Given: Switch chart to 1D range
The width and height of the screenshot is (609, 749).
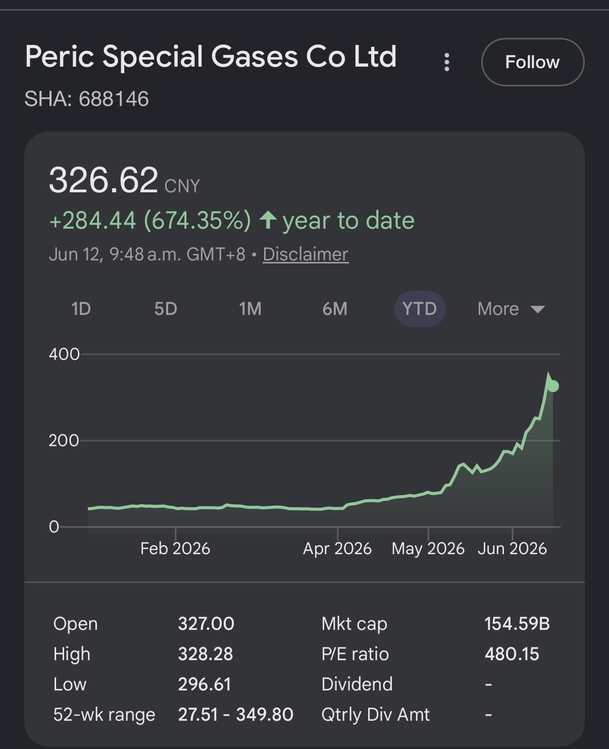Looking at the screenshot, I should [81, 309].
